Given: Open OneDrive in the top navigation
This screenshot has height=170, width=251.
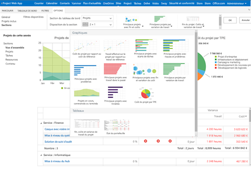Looking at the screenshot, I should click(108, 3).
